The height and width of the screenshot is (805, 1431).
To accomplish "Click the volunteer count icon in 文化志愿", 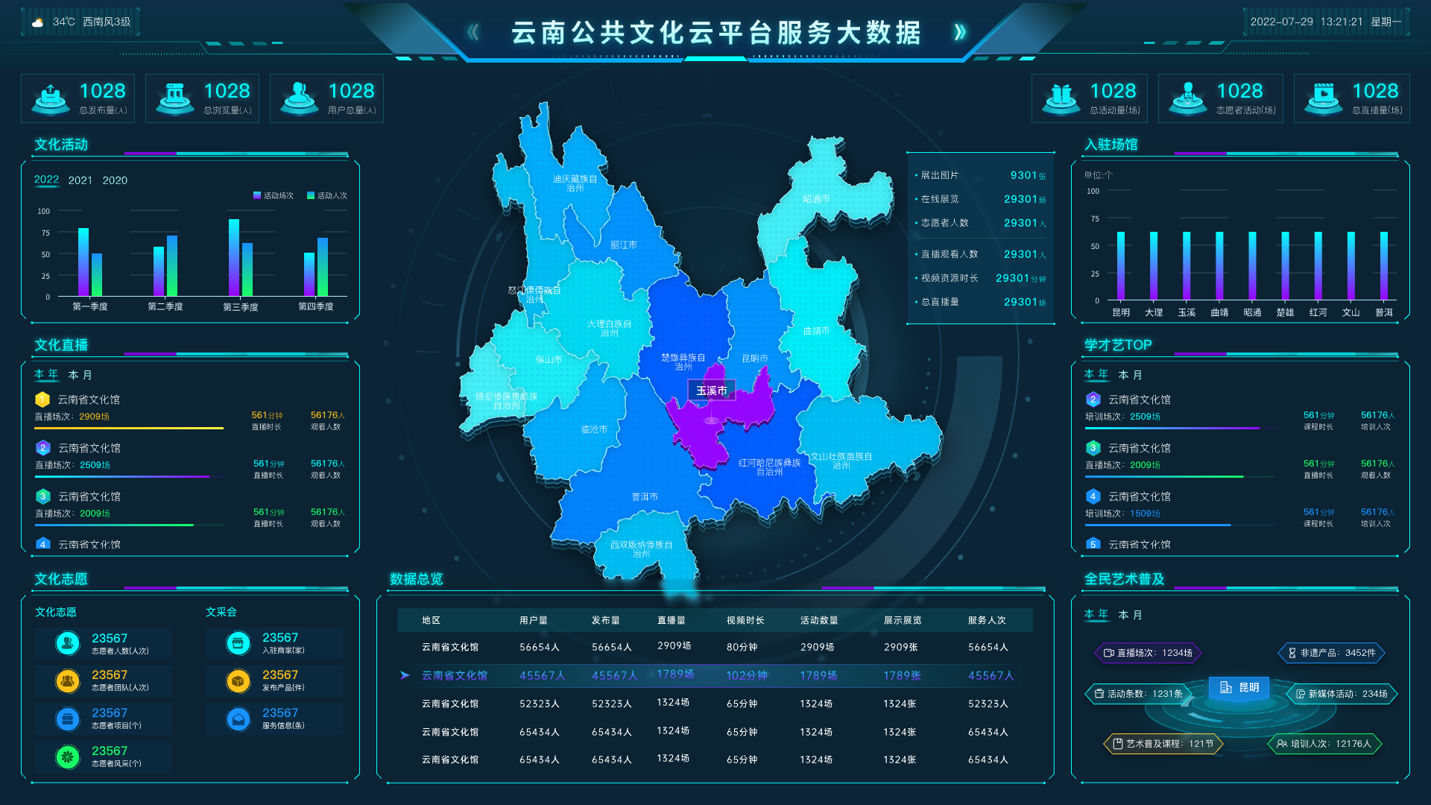I will coord(68,643).
